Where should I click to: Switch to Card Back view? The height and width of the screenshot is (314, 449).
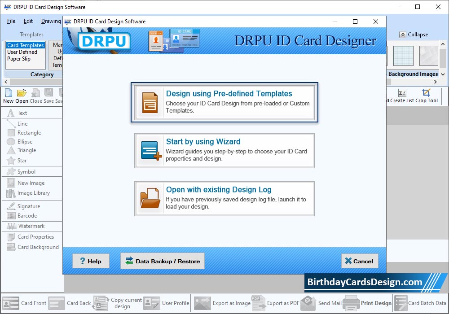[70, 303]
